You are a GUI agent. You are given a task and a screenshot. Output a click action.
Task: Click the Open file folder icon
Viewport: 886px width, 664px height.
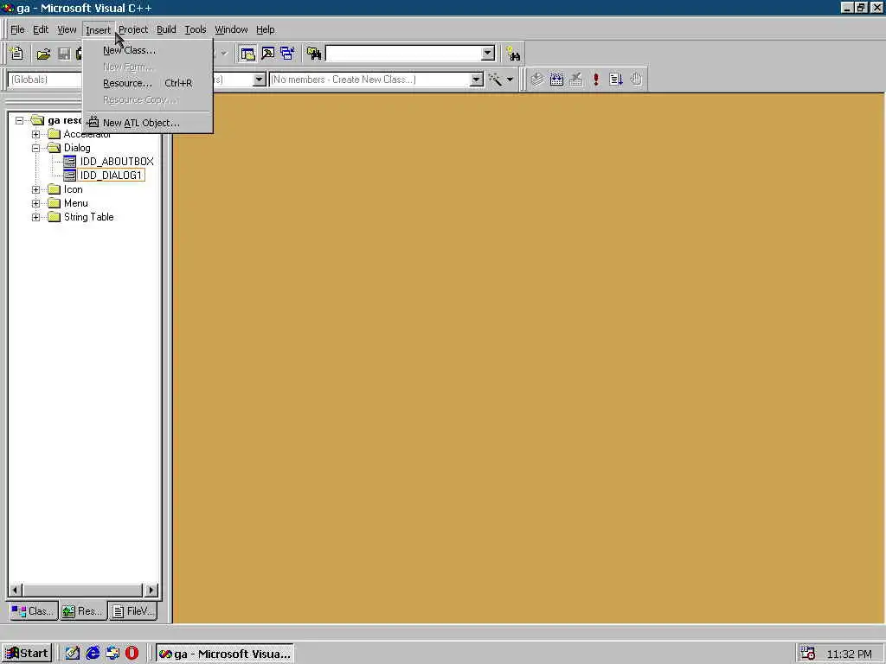[43, 54]
